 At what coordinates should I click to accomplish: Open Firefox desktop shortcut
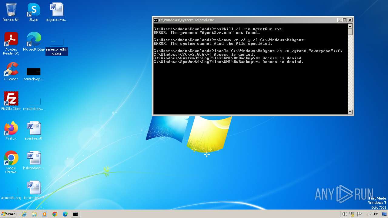tap(11, 131)
